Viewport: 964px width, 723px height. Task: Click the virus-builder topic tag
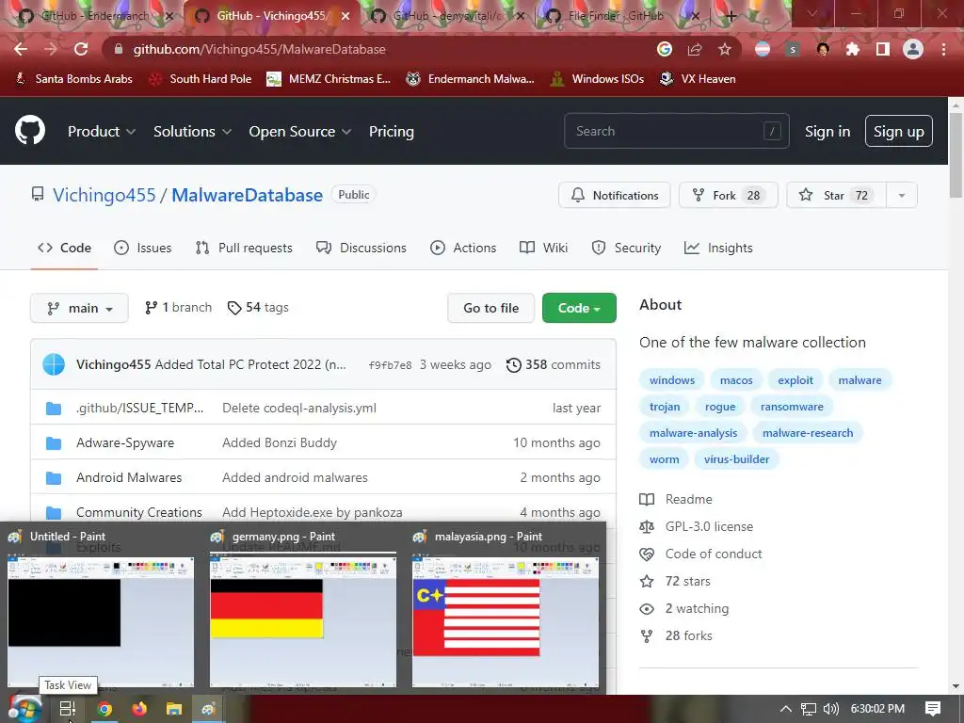pyautogui.click(x=736, y=459)
